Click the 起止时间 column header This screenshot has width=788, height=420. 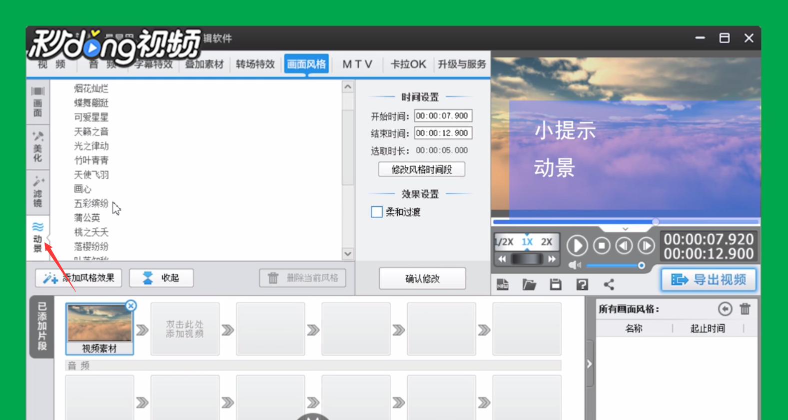click(708, 329)
